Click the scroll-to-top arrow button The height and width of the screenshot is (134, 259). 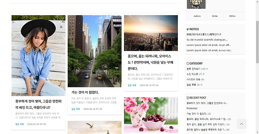tap(241, 124)
